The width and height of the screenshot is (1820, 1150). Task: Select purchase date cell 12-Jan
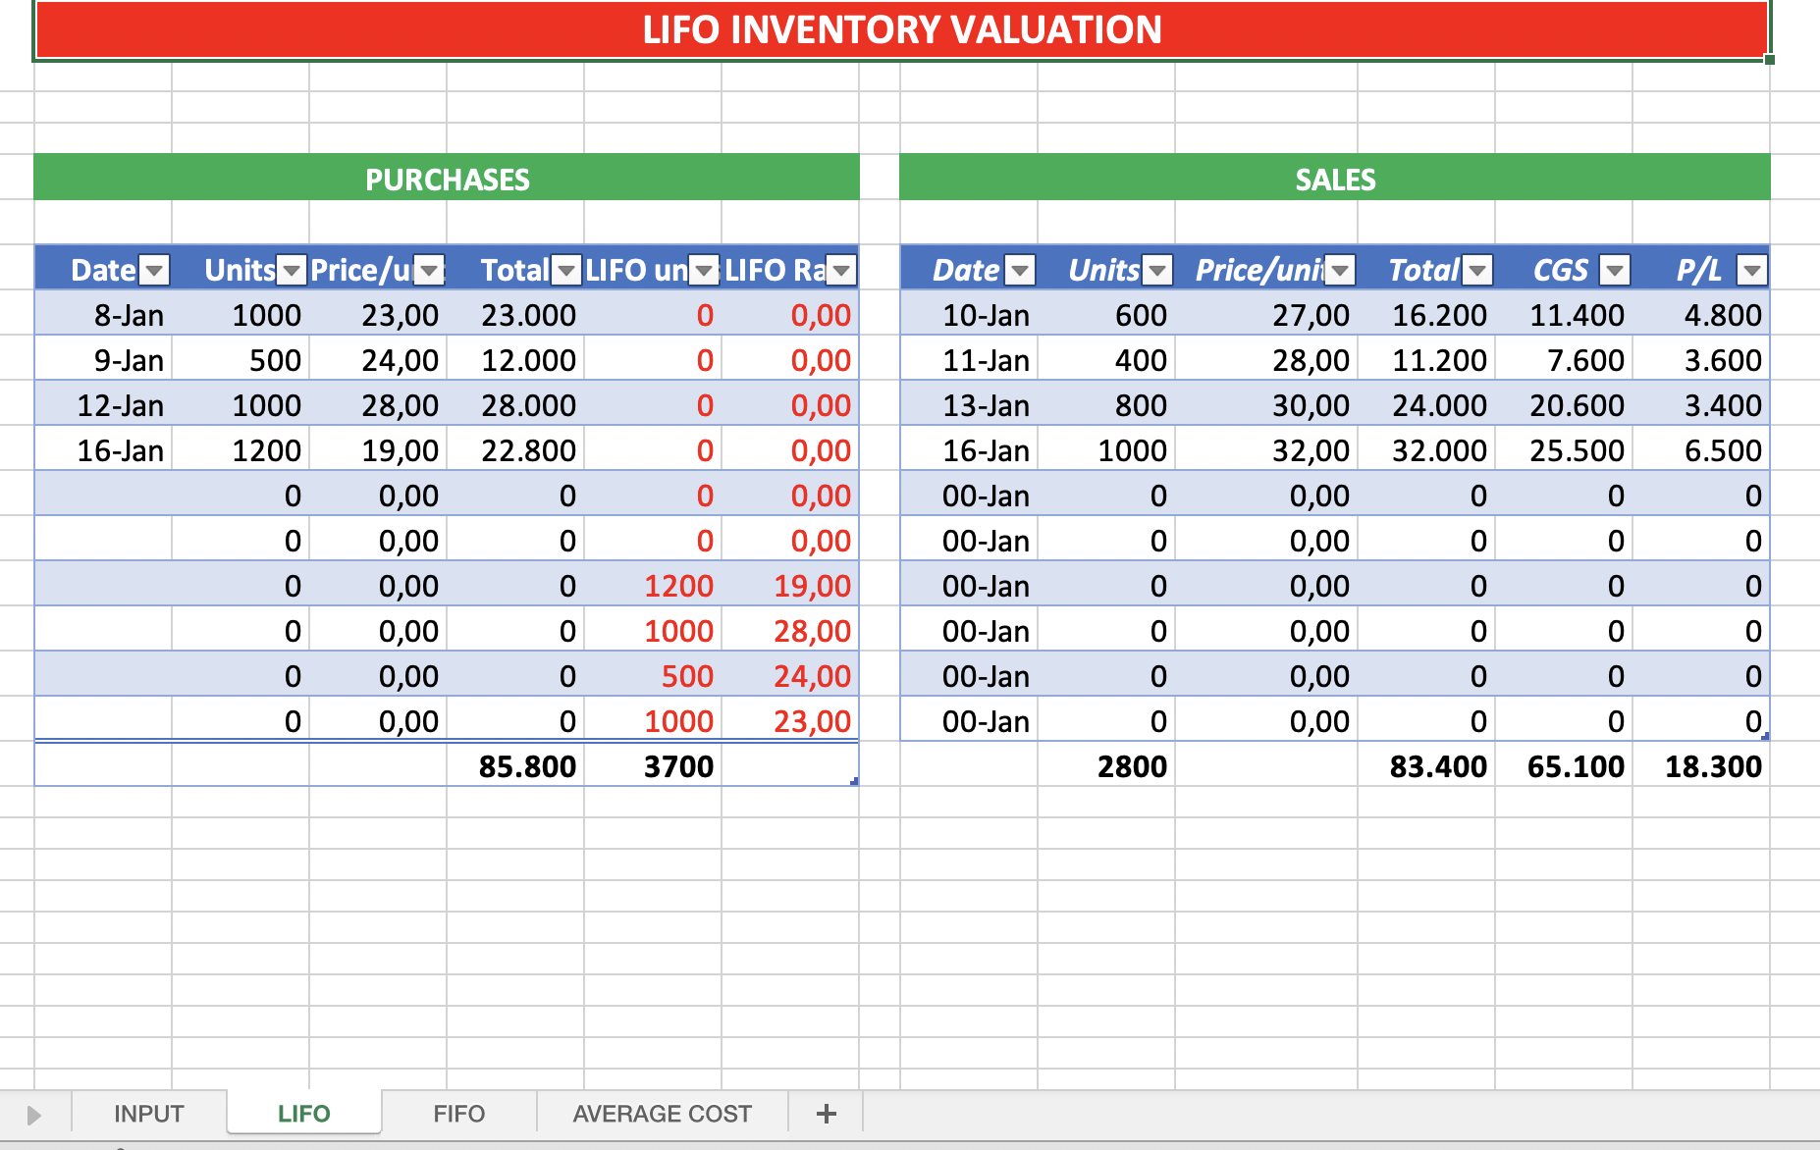[x=103, y=405]
